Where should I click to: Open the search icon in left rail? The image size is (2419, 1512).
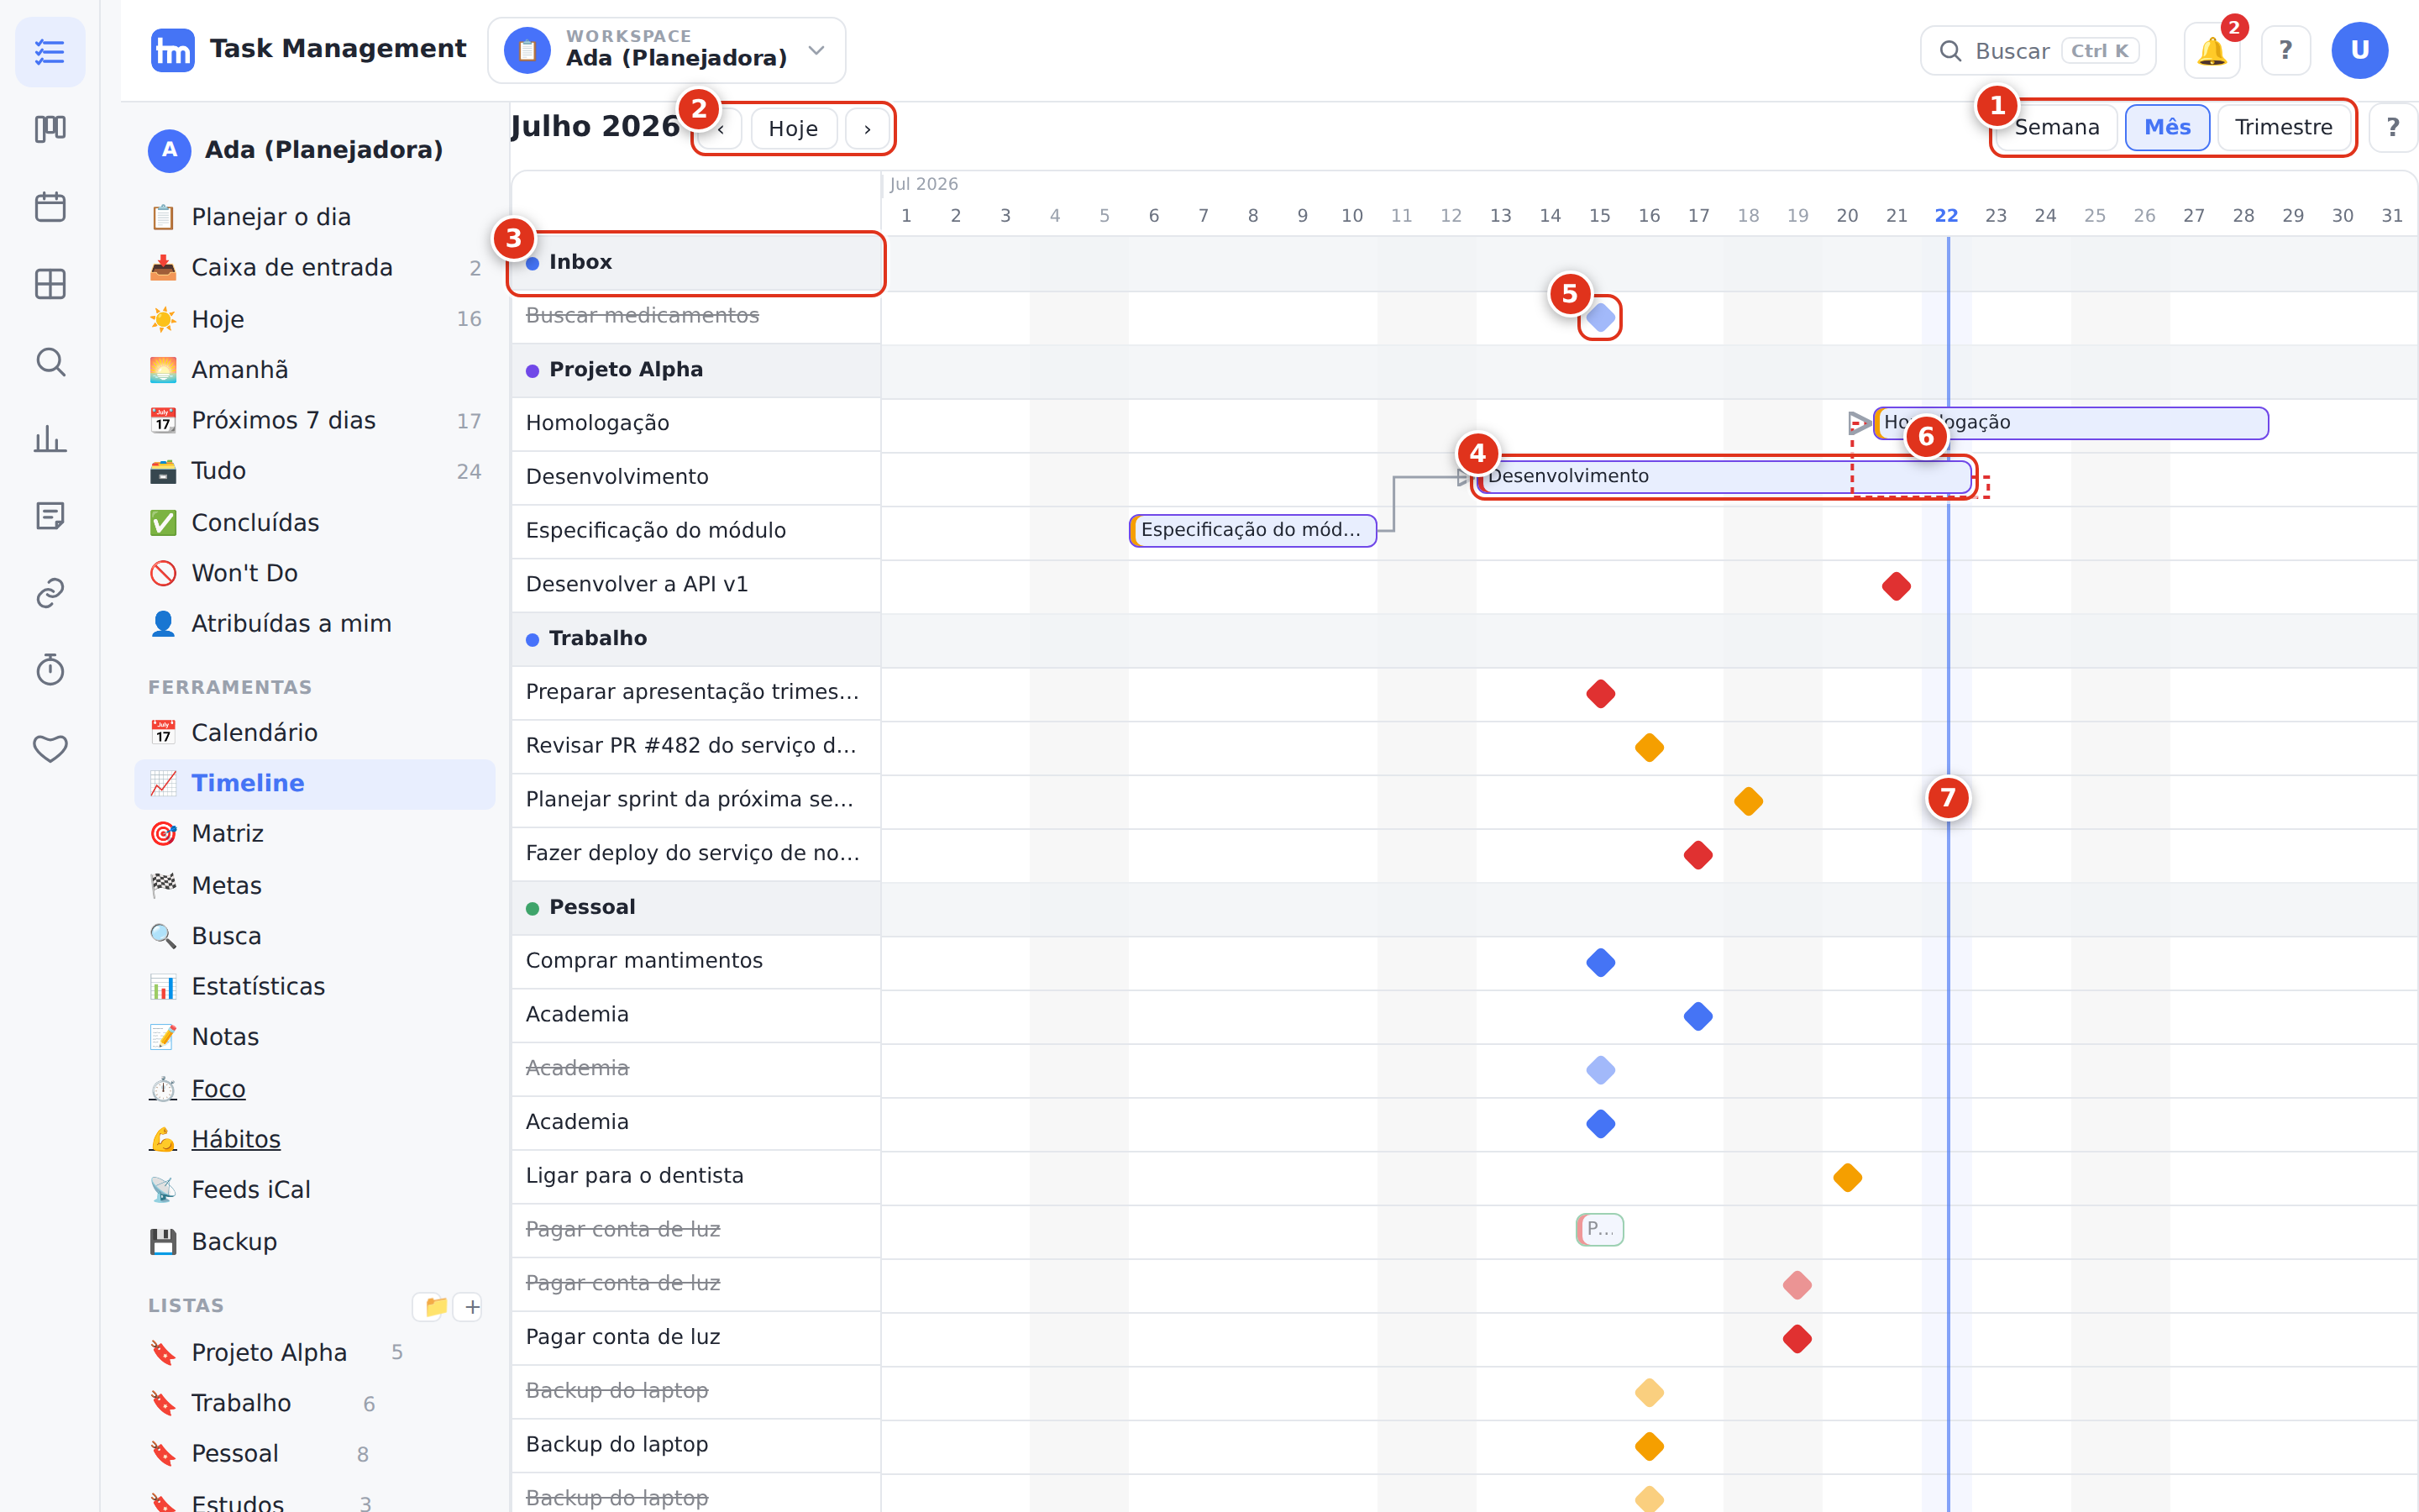pos(50,362)
